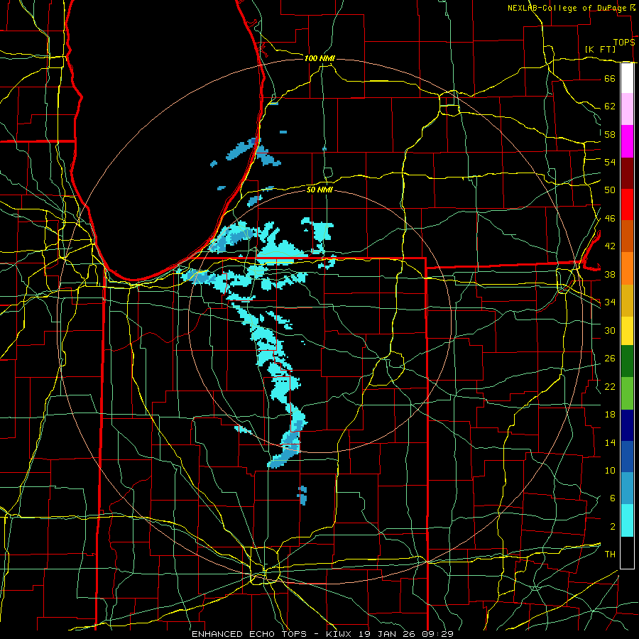Click the '54' legend value
639x639 pixels.
pyautogui.click(x=610, y=162)
